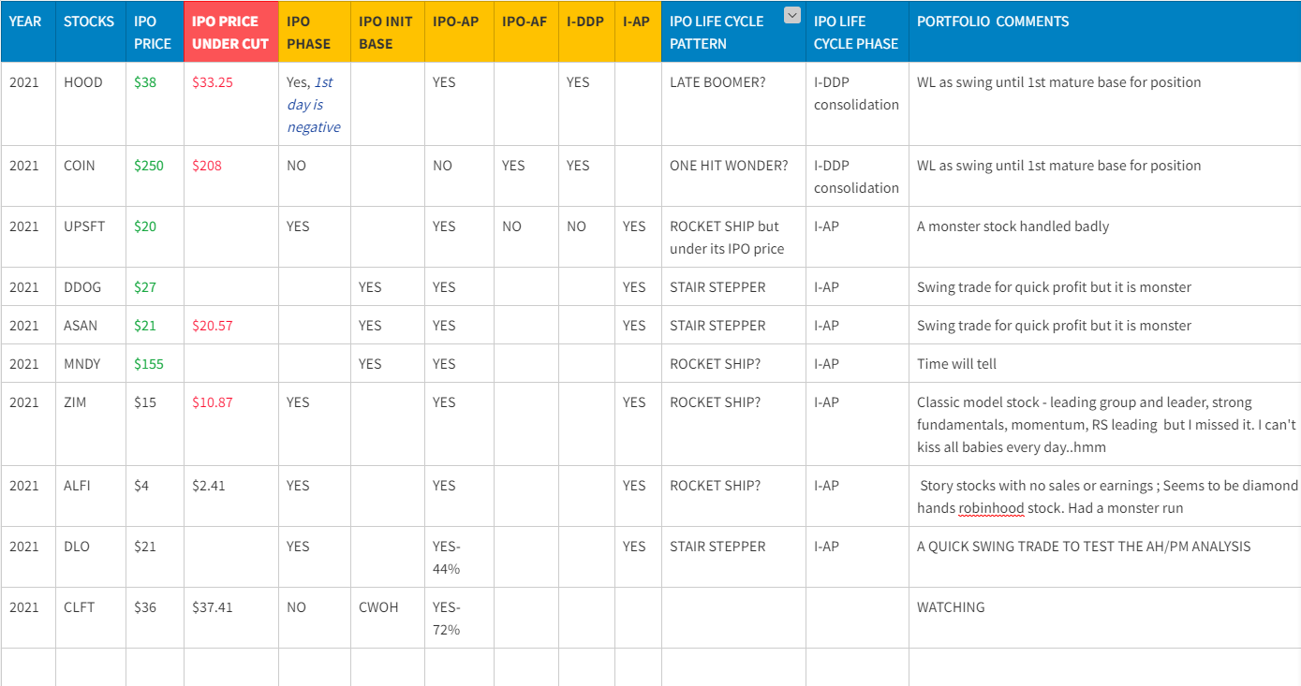Select the IPO-AP column header
This screenshot has width=1301, height=686.
(x=459, y=32)
